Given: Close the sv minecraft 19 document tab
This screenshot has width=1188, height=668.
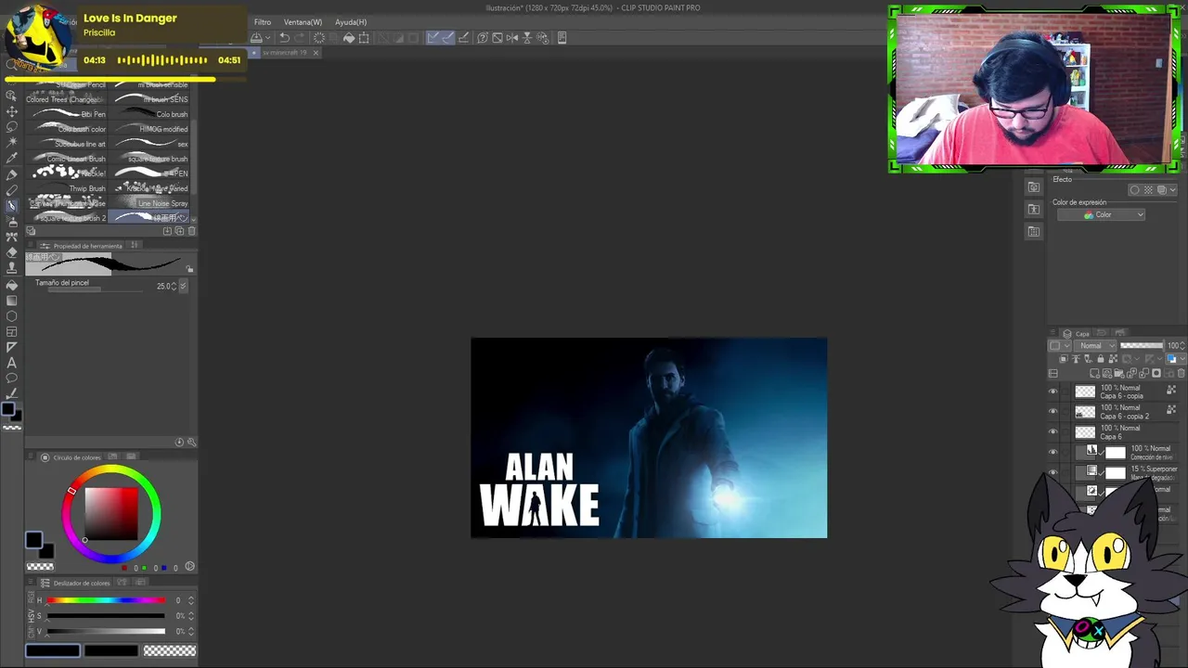Looking at the screenshot, I should pyautogui.click(x=316, y=53).
